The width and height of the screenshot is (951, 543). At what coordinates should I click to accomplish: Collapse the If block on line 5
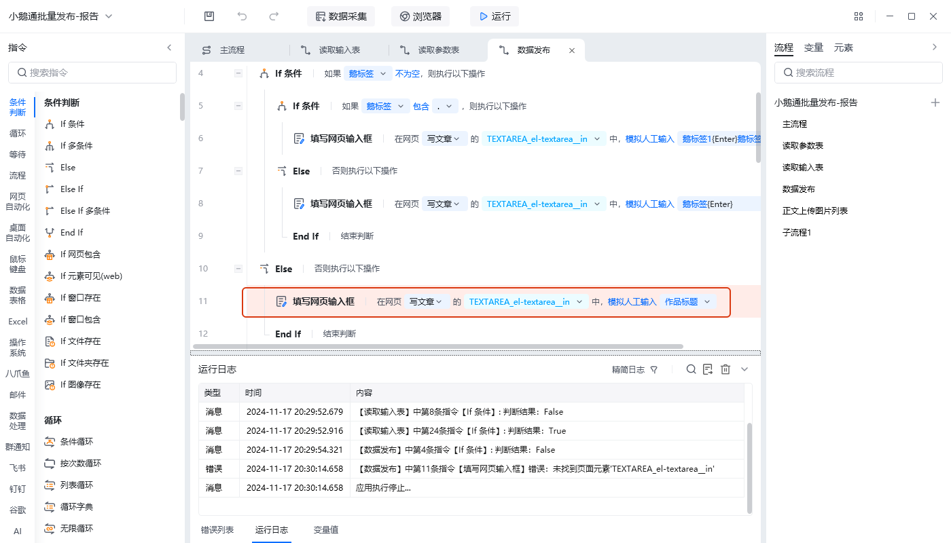click(x=238, y=106)
